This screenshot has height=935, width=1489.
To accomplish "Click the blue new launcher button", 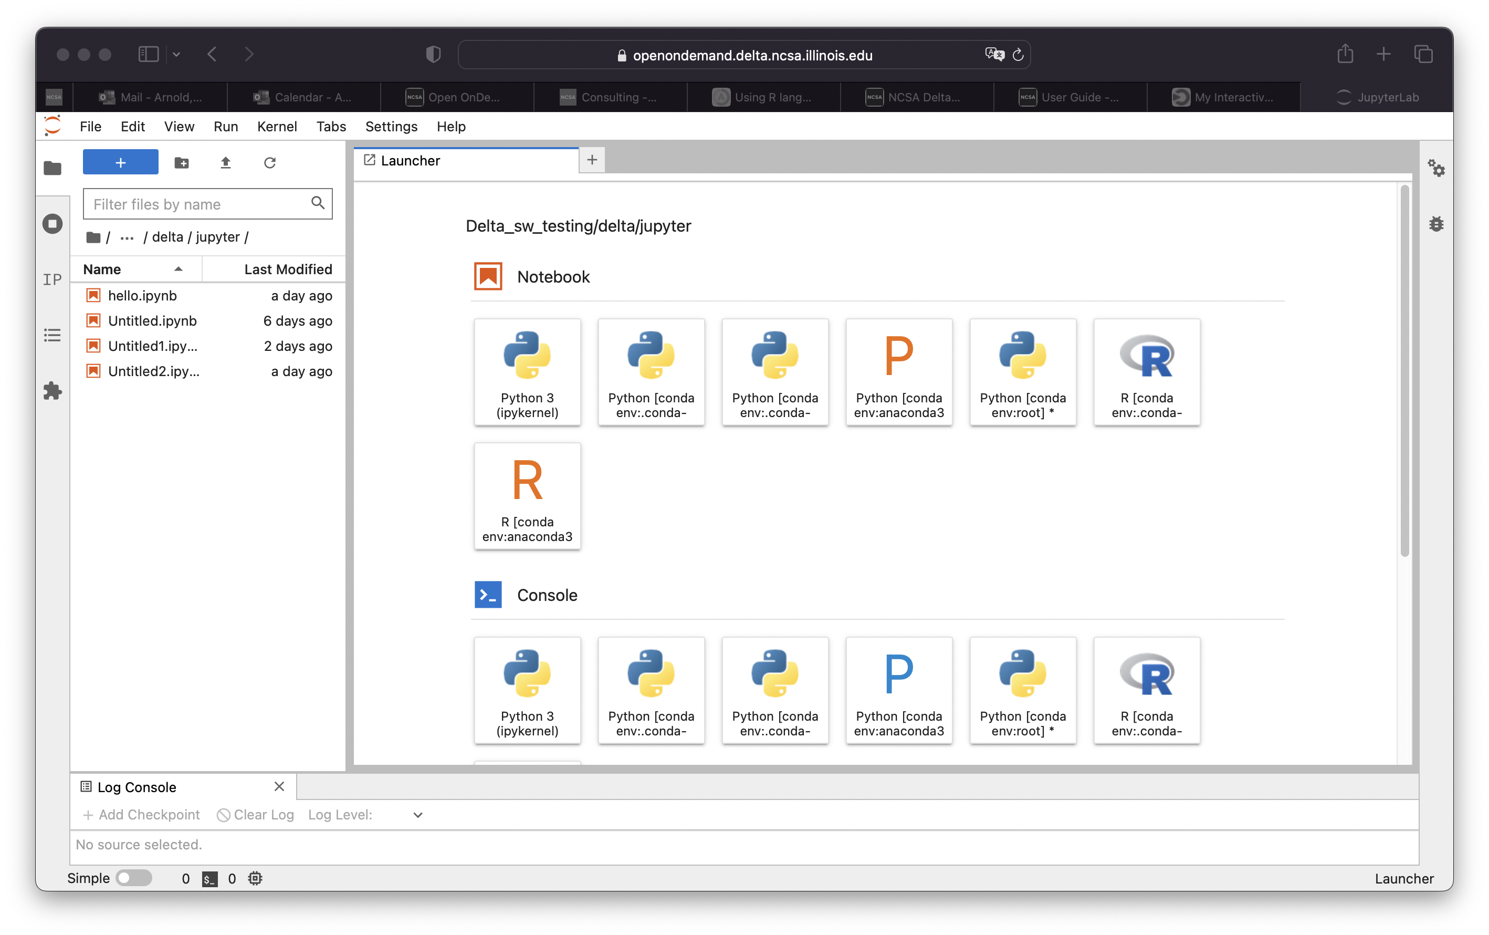I will tap(120, 162).
